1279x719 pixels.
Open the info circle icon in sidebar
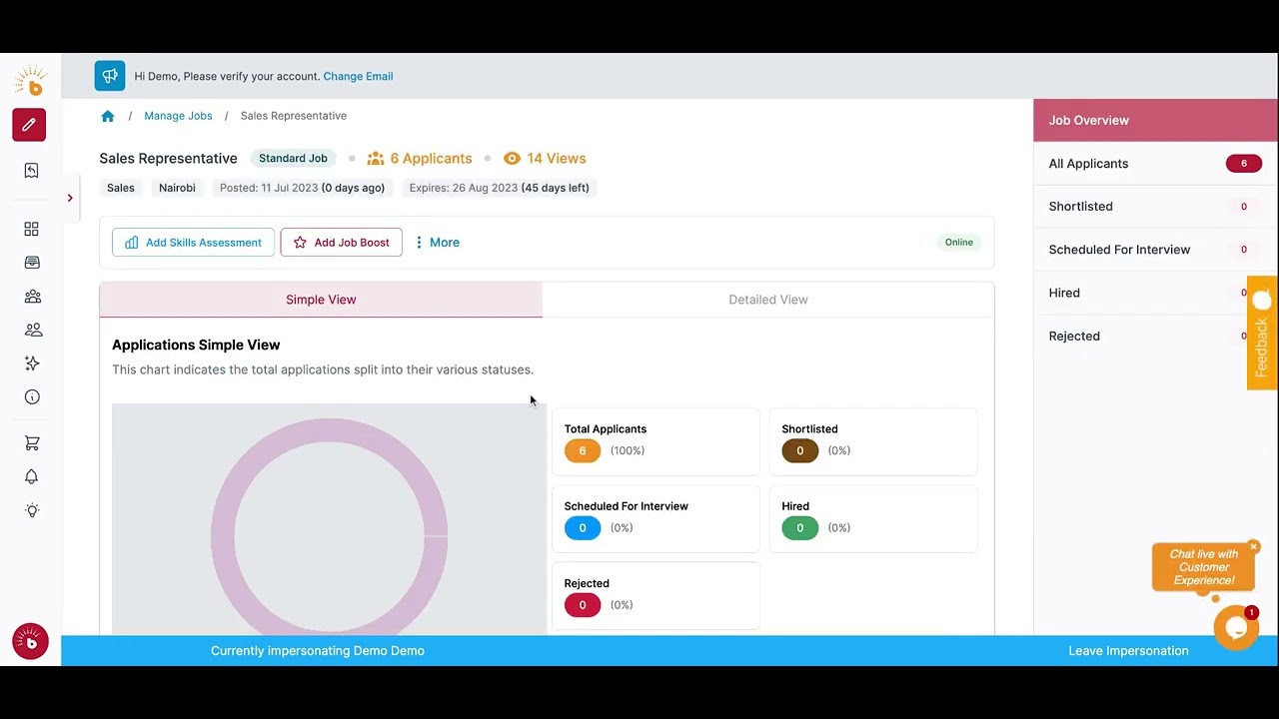32,397
